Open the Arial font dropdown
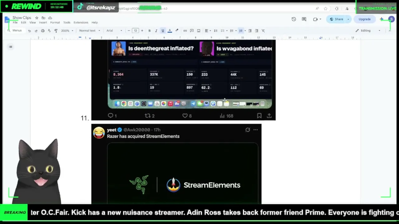 [114, 31]
